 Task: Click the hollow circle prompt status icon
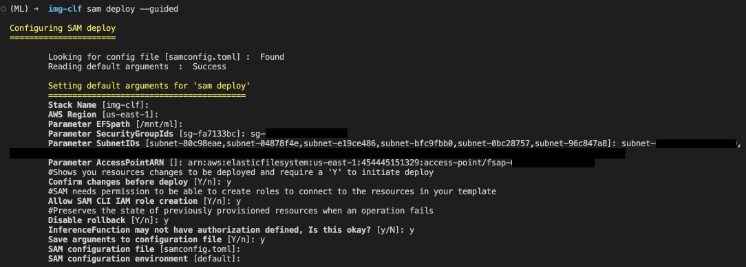(4, 9)
